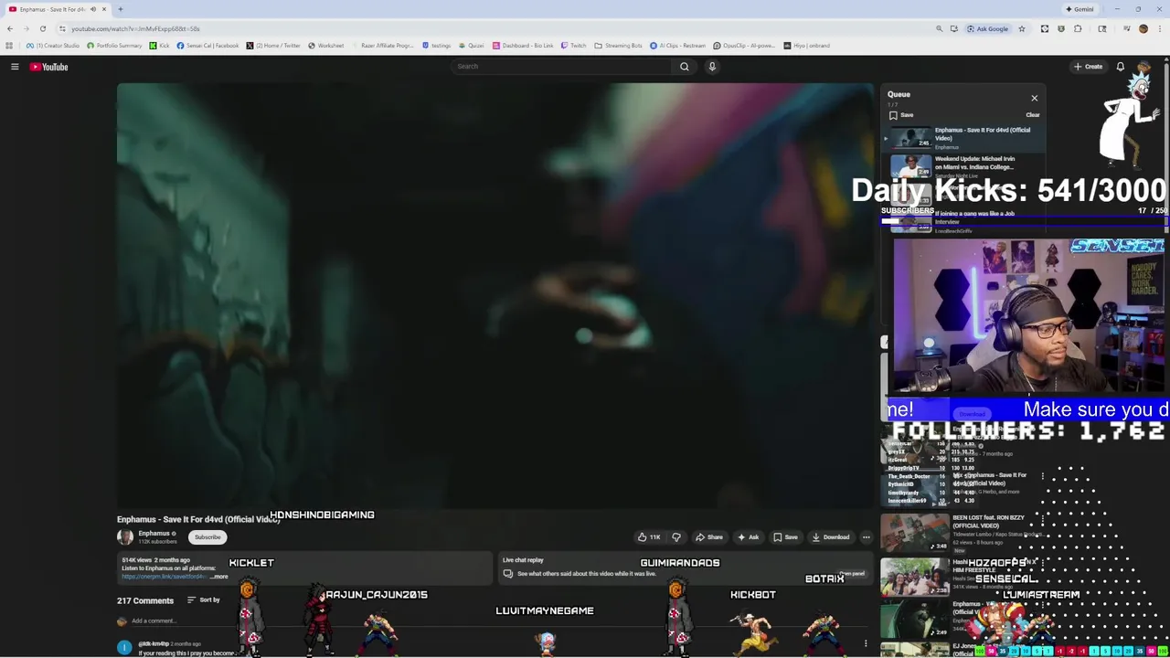This screenshot has width=1170, height=658.
Task: Subscribe to the Enphamus channel
Action: (x=207, y=537)
